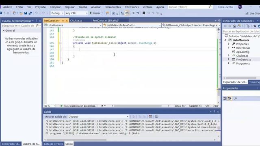
Task: Click the Clear All icon in Salida panel
Action: (150, 116)
